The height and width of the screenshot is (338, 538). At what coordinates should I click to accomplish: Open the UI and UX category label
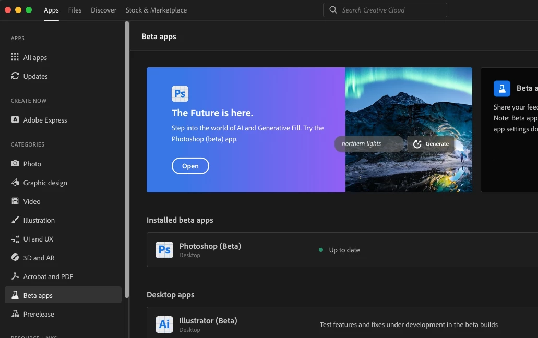38,239
